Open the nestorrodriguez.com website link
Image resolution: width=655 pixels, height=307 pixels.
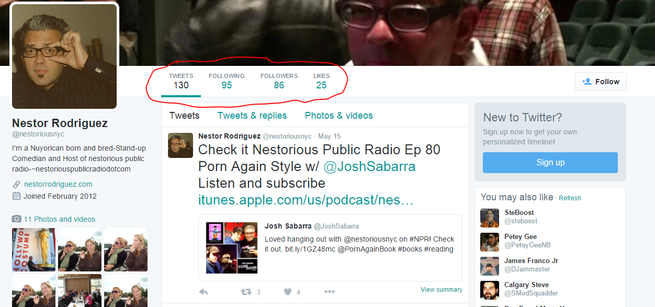click(x=58, y=184)
